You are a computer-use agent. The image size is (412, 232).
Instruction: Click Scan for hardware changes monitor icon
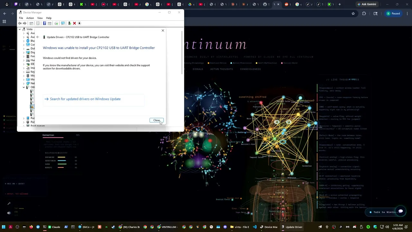click(x=63, y=23)
